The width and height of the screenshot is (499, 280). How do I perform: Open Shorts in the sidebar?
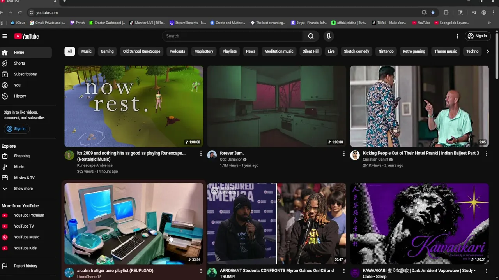(26, 63)
